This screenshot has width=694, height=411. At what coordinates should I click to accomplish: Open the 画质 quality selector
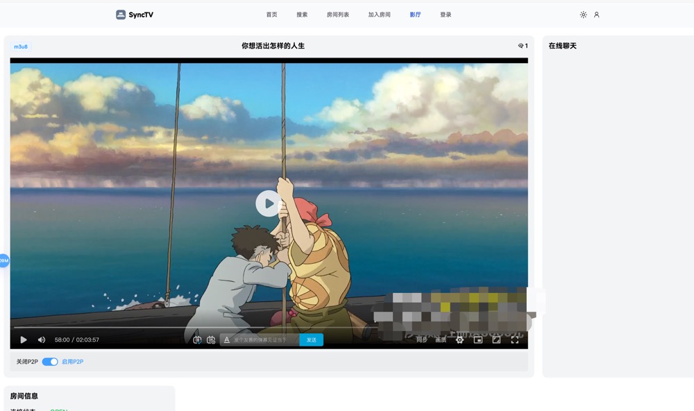441,340
